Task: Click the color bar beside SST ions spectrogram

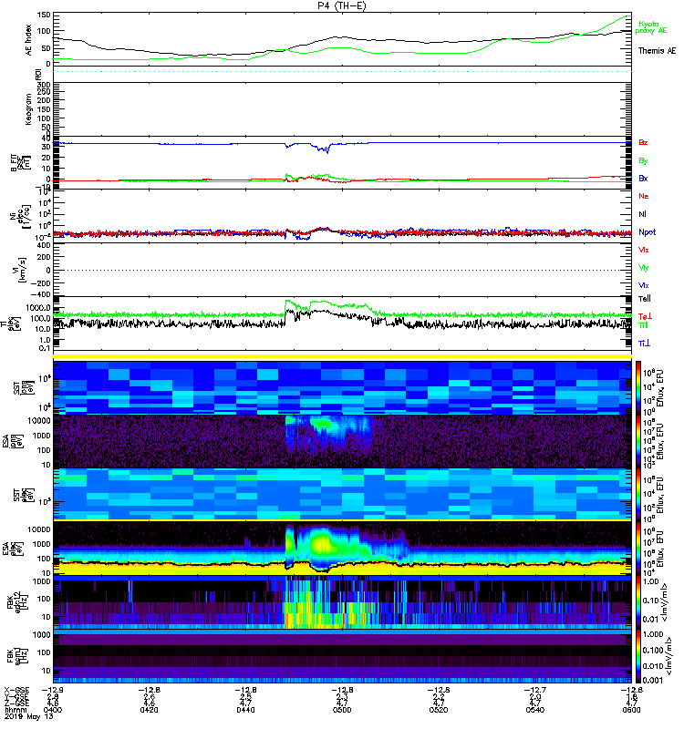Action: (638, 388)
